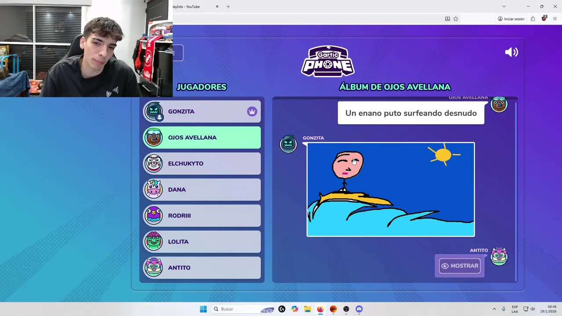562x316 pixels.
Task: Click Elchukyto's clown avatar
Action: (154, 163)
